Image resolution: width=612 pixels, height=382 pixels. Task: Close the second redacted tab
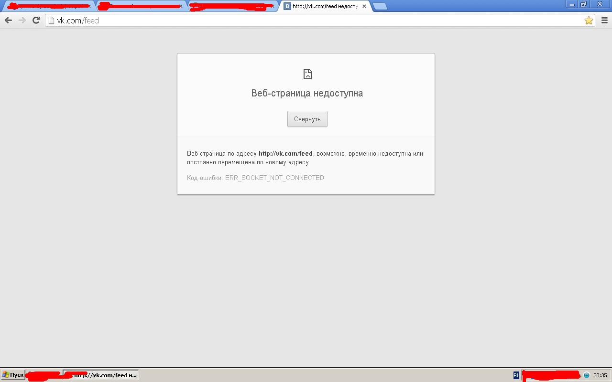click(181, 6)
